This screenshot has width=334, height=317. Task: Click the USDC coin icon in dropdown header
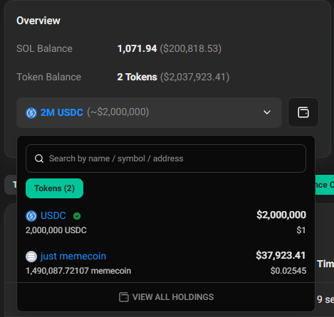tap(31, 113)
